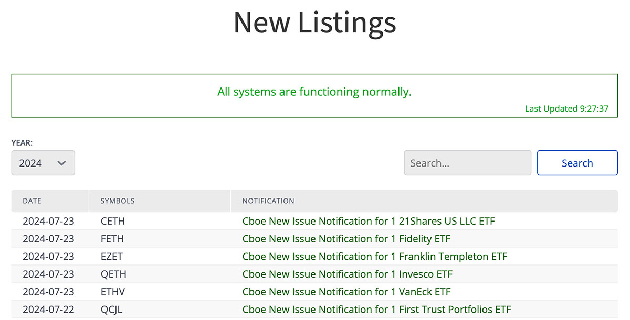Viewport: 630px width, 320px height.
Task: Open the 21Shares US LLC ETF notification
Action: point(369,221)
